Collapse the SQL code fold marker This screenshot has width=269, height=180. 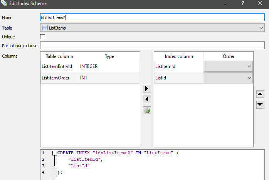(x=54, y=153)
